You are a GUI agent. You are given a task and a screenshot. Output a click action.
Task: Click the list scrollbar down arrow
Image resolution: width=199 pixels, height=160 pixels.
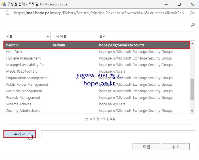click(192, 111)
